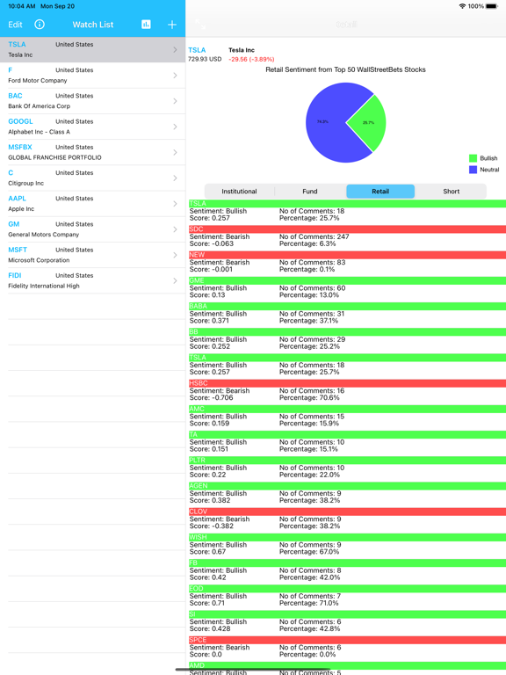
Task: Click 'Percentage: 70.6%' text
Action: 309,398
